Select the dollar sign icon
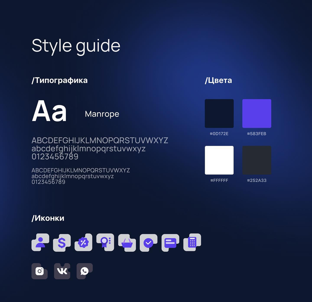312x302 pixels. (x=62, y=243)
